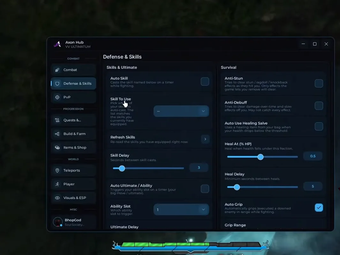This screenshot has height=255, width=340.
Task: Select the Defense & Skills section
Action: click(73, 83)
